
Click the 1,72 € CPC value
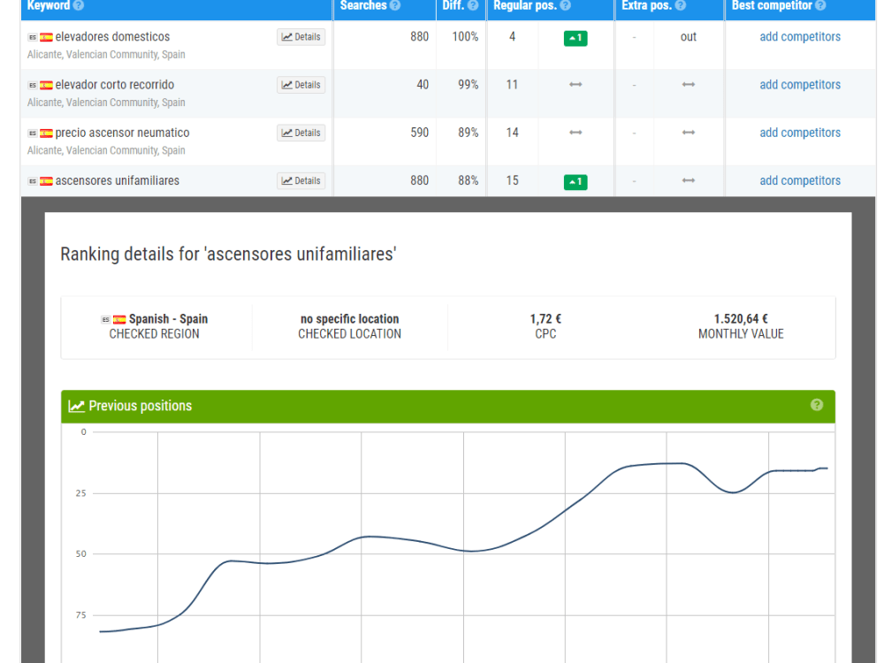[545, 319]
